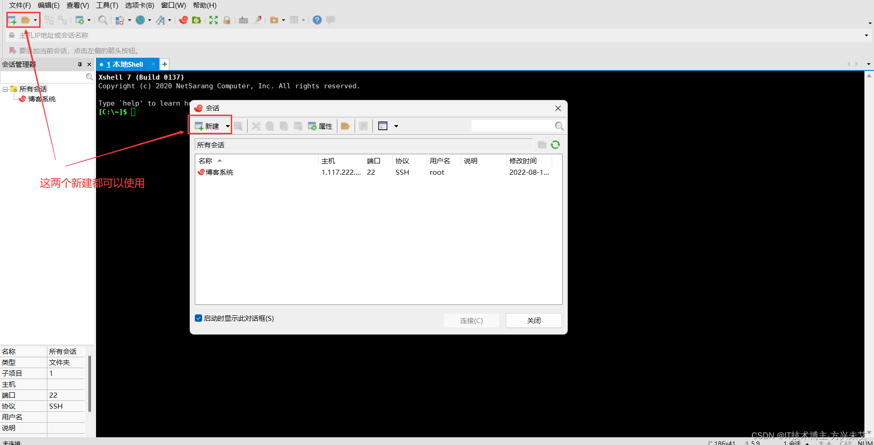Screen dimensions: 874x445
Task: Click the properties 属性 button in Sessions dialog
Action: [320, 126]
